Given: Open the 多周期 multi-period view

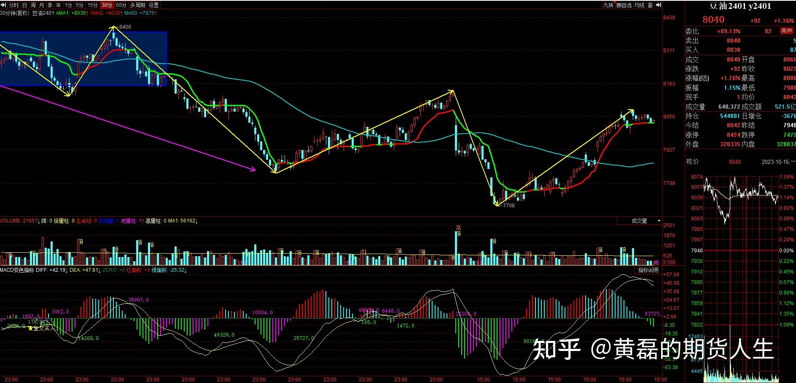Looking at the screenshot, I should 138,5.
